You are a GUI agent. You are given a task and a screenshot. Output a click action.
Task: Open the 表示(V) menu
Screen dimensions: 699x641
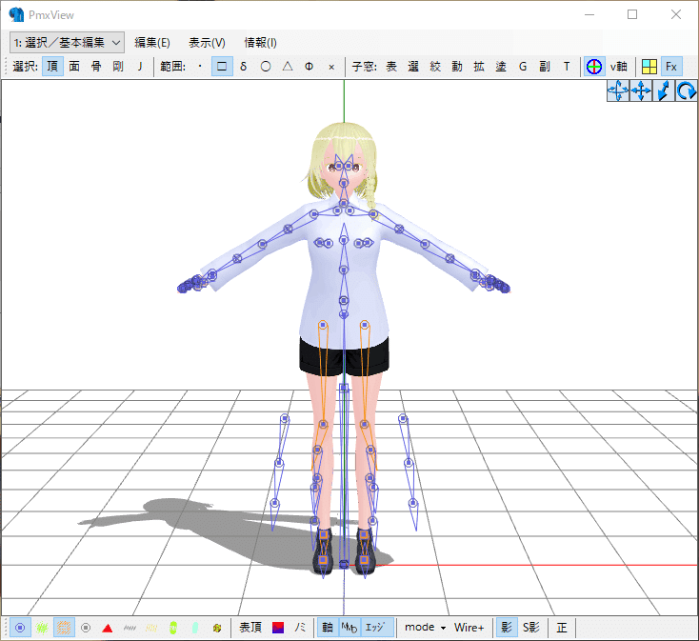[x=207, y=42]
